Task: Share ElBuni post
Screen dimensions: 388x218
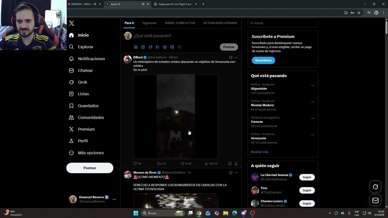Action: coord(236,163)
